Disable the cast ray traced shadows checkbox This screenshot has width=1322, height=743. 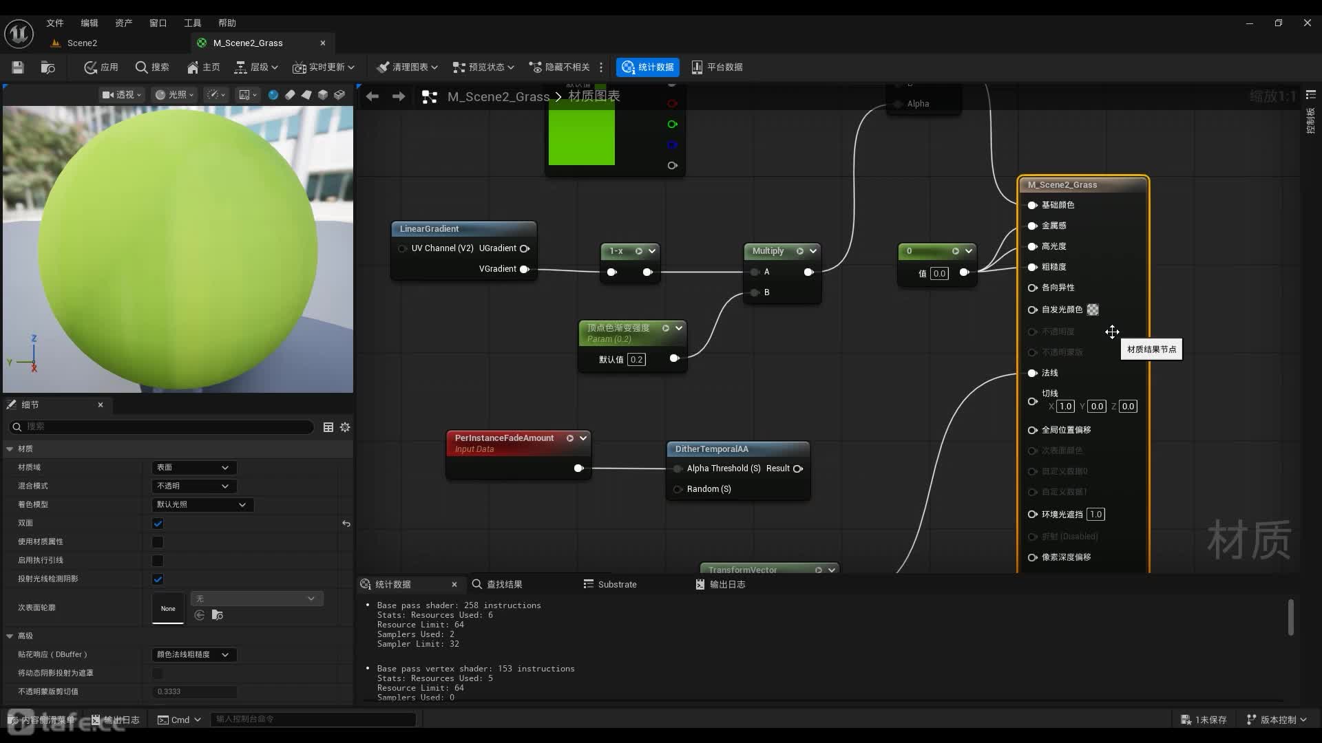pyautogui.click(x=158, y=579)
